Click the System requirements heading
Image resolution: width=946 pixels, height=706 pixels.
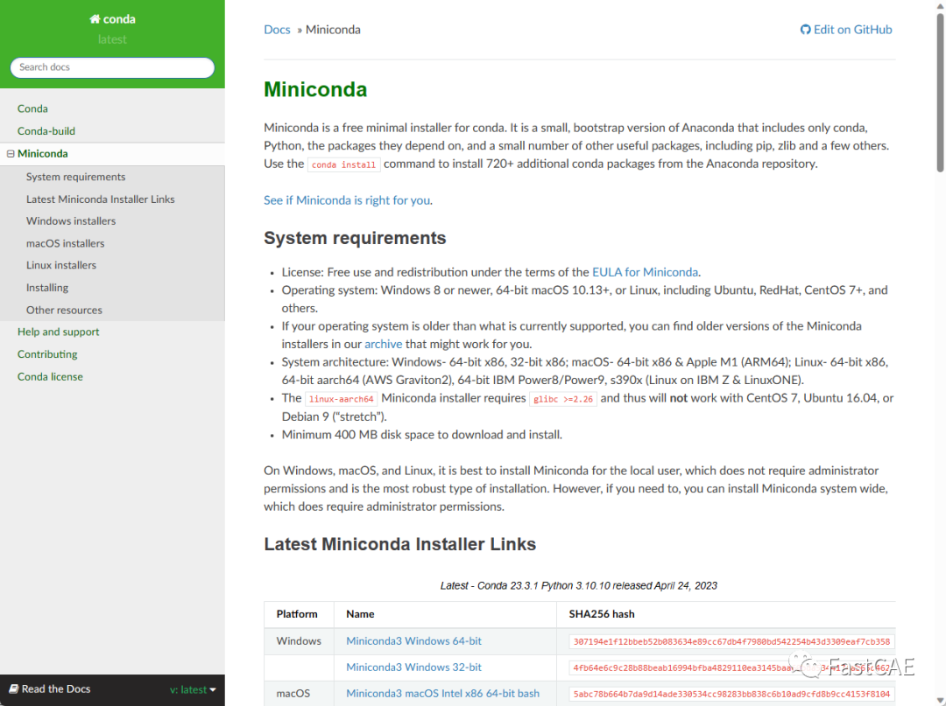tap(355, 238)
